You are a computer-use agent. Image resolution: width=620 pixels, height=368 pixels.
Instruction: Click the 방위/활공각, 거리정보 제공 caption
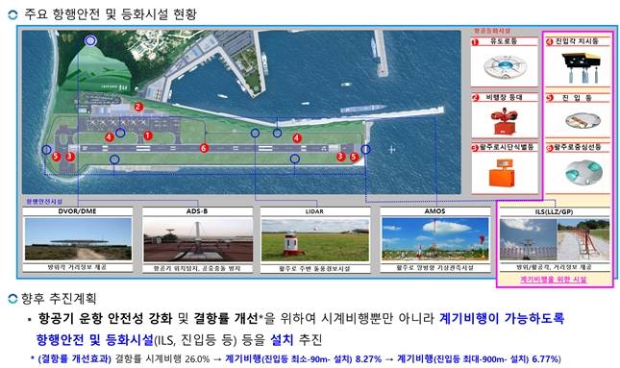554,267
